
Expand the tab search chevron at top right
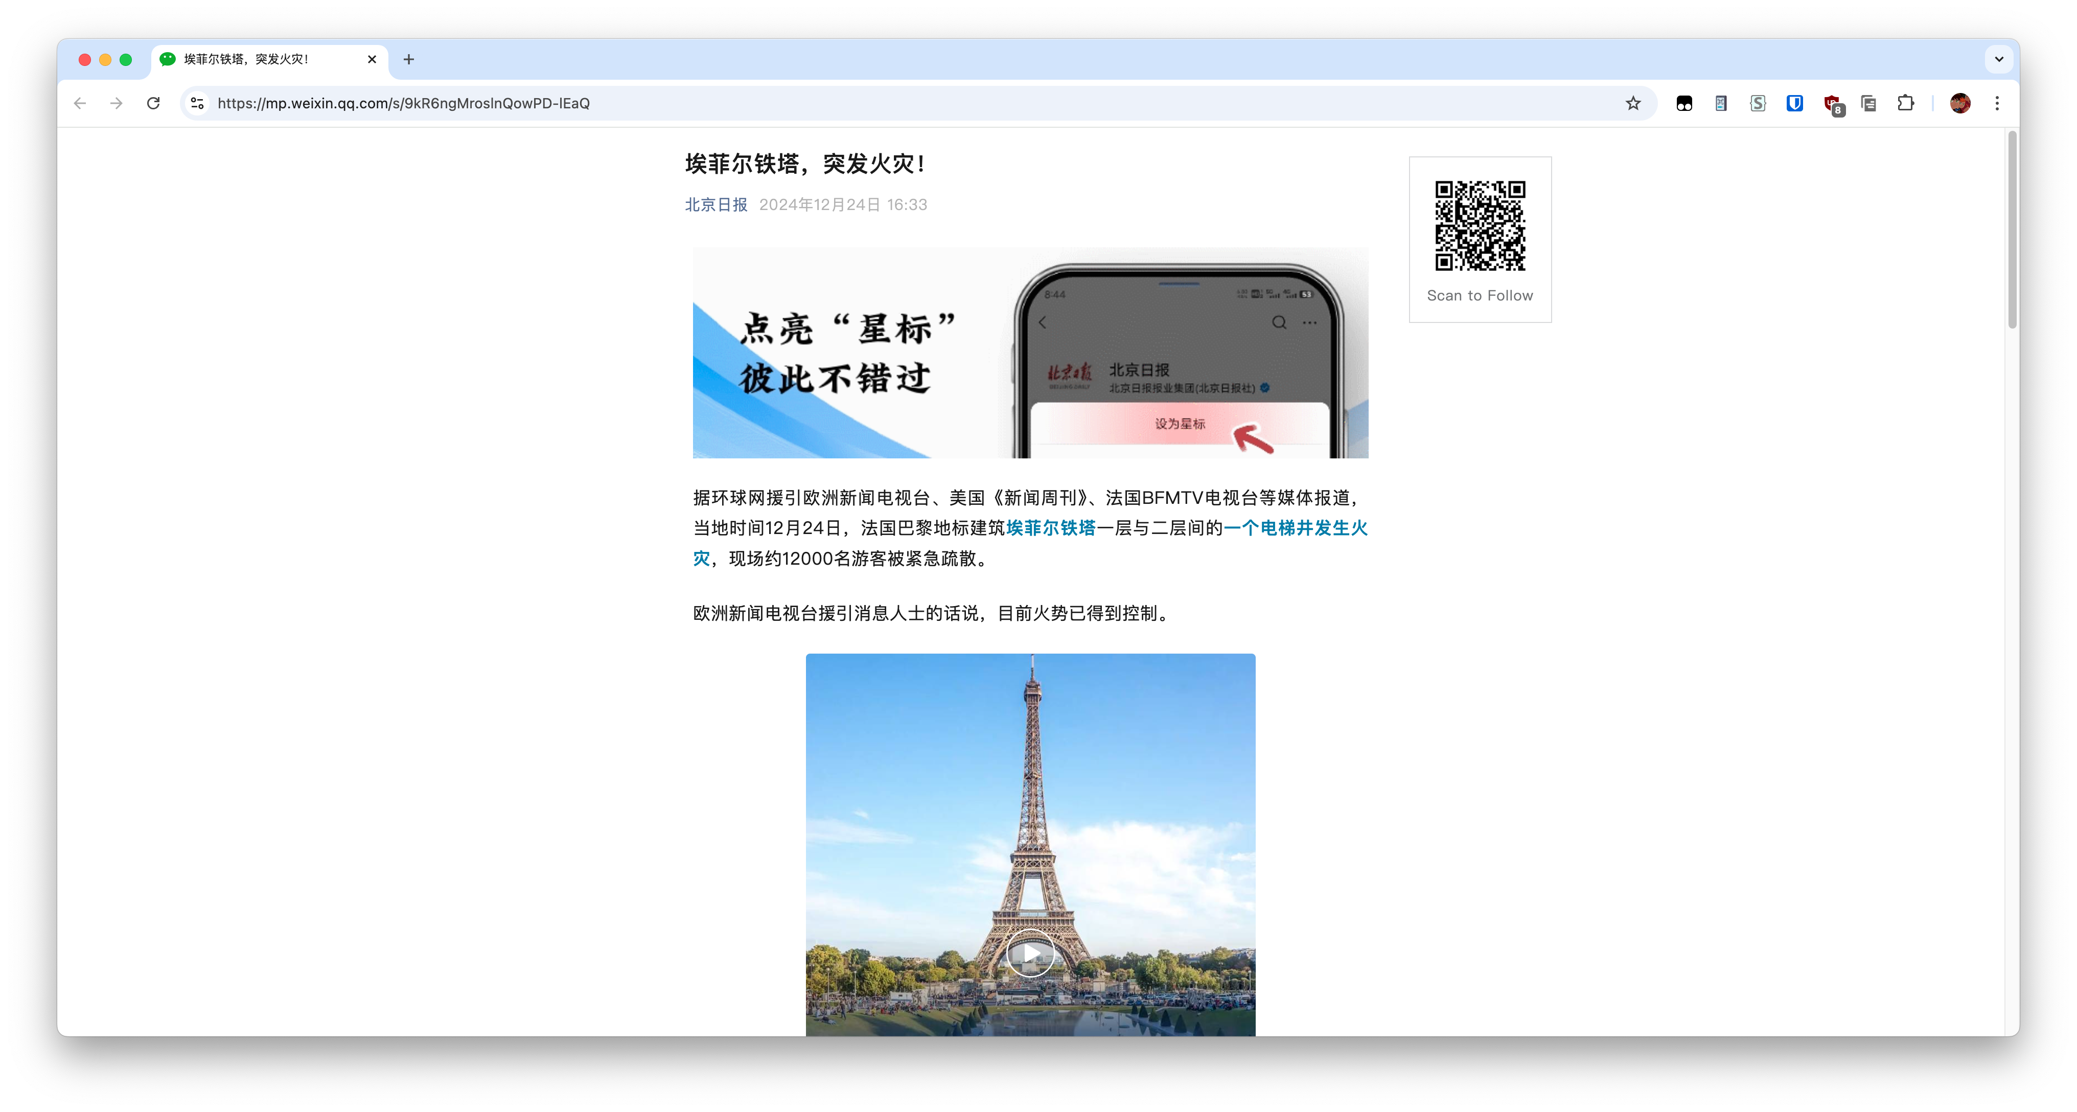(x=1999, y=60)
